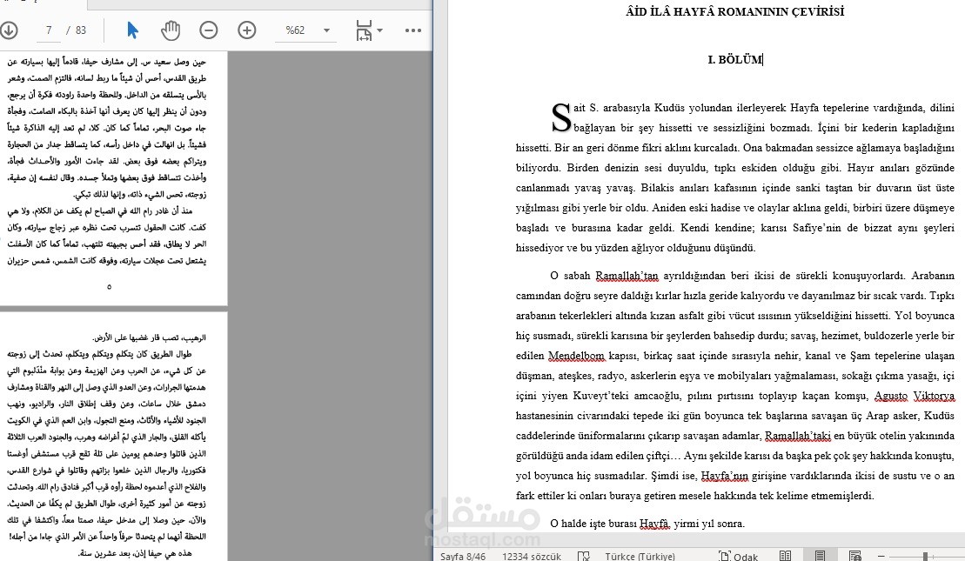Image resolution: width=965 pixels, height=561 pixels.
Task: Zoom in with the plus circle icon
Action: pyautogui.click(x=247, y=30)
